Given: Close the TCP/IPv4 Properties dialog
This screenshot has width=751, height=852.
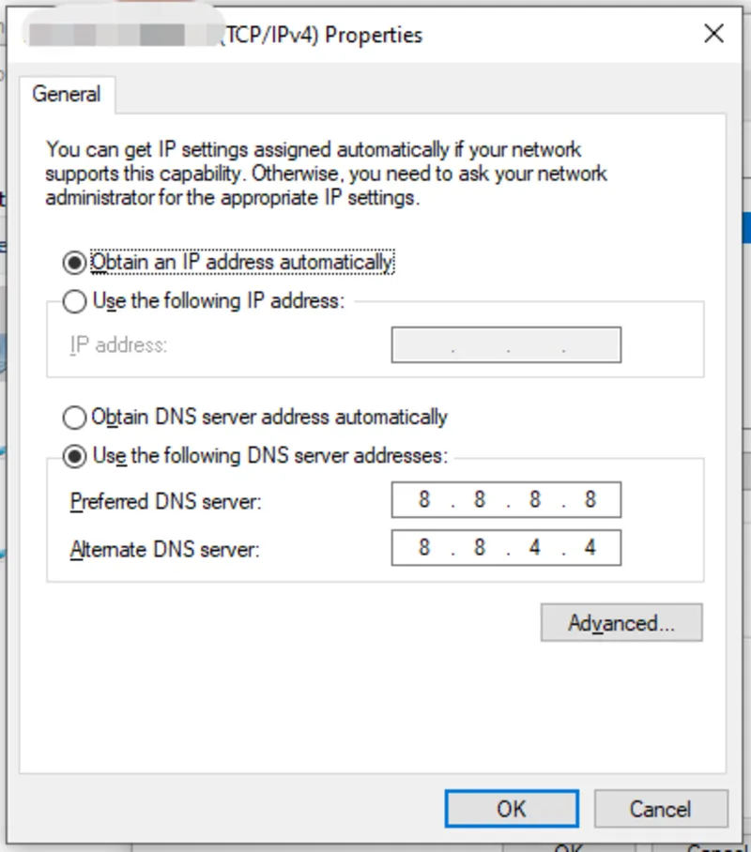Looking at the screenshot, I should (713, 35).
